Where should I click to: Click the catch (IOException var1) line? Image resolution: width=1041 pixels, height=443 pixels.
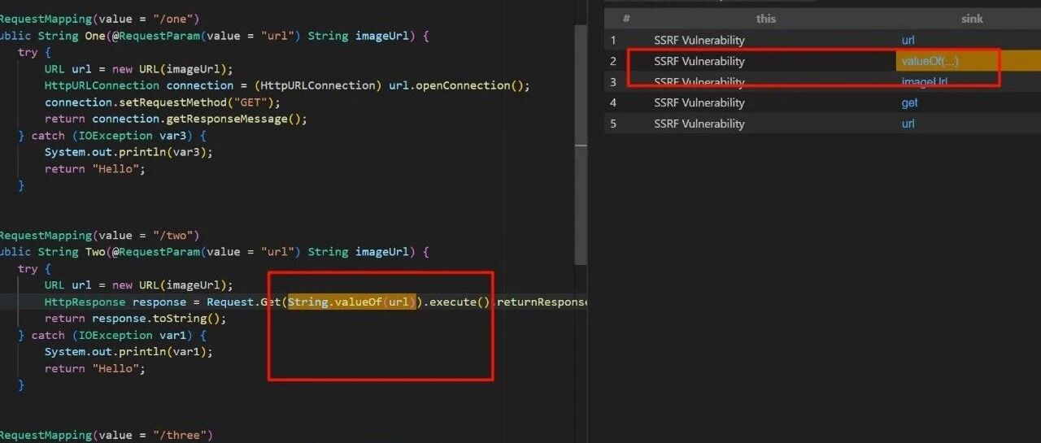pyautogui.click(x=112, y=336)
